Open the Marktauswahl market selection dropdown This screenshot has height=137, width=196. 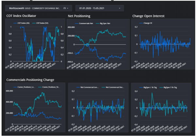click(x=39, y=8)
